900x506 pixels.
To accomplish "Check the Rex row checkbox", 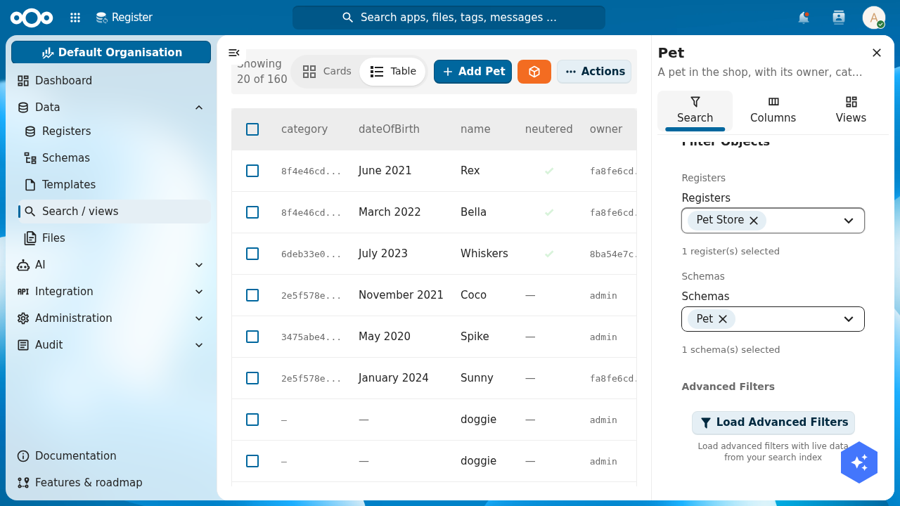I will tap(252, 171).
